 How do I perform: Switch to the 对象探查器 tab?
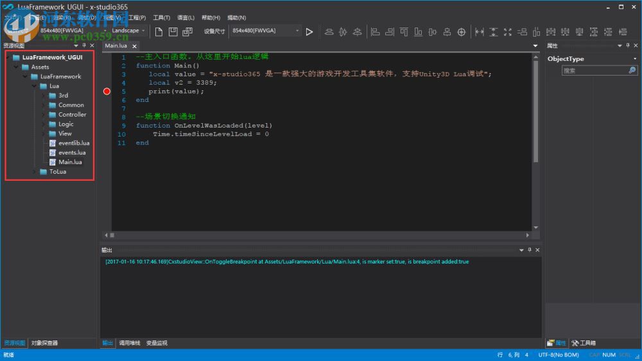(x=45, y=343)
